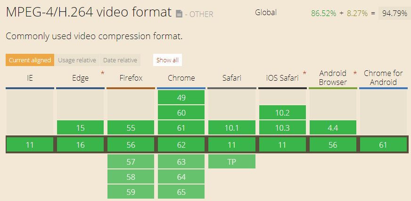This screenshot has height=201, width=411.
Task: Click the Edge browser column header
Action: point(81,78)
